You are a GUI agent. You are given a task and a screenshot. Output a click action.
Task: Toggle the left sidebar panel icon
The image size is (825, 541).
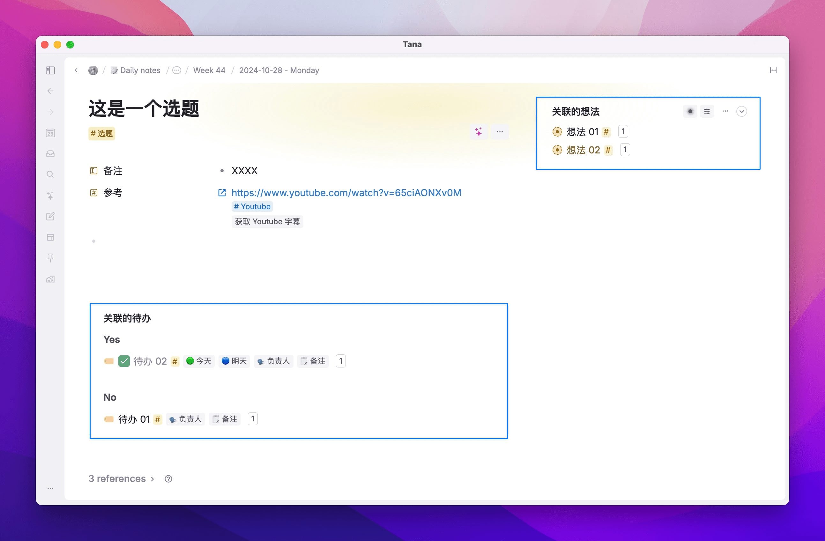(50, 70)
